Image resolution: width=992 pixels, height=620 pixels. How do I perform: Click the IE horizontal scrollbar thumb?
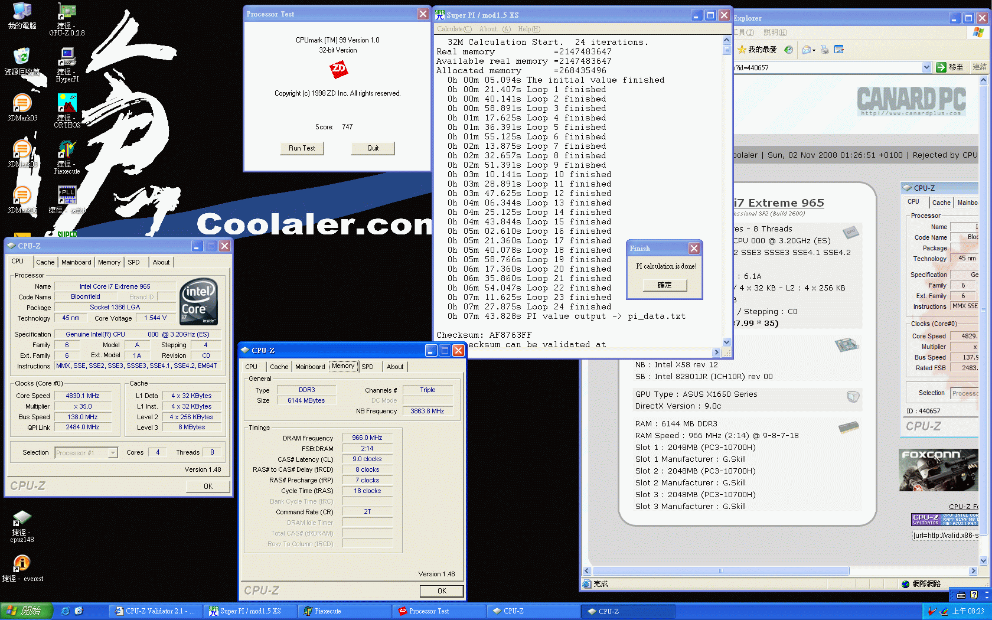click(720, 571)
